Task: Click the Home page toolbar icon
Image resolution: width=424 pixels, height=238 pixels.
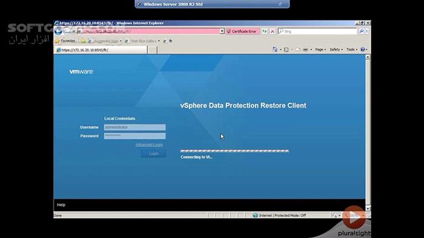Action: [x=275, y=50]
